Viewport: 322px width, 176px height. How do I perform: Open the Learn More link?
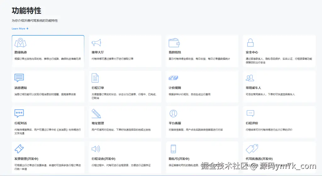click(x=19, y=29)
